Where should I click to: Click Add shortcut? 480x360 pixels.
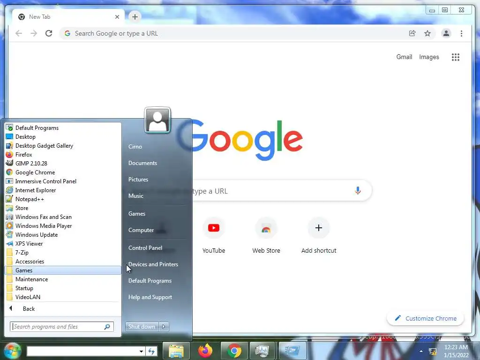point(319,236)
